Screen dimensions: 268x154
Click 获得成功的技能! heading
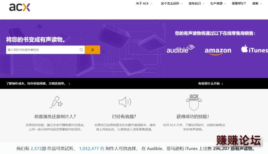(x=193, y=117)
